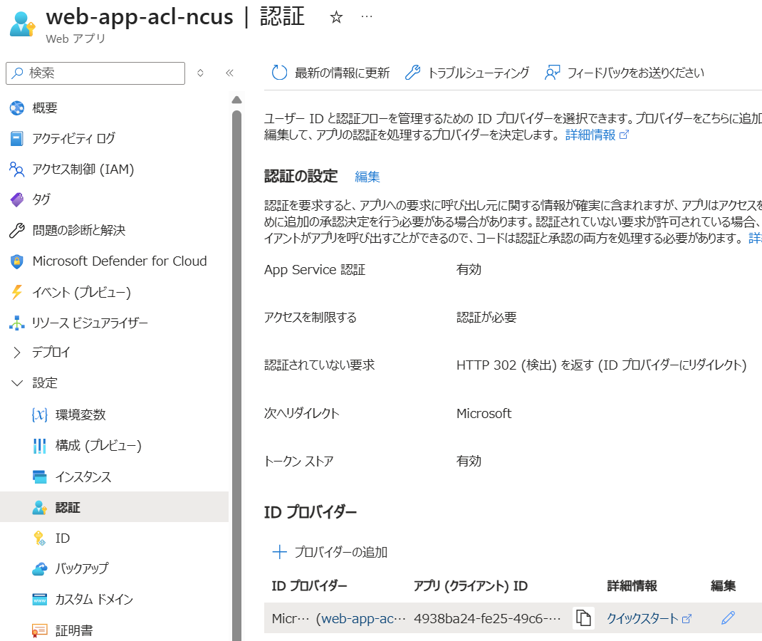Click the インスタンス icon
This screenshot has width=762, height=641.
pyautogui.click(x=39, y=476)
